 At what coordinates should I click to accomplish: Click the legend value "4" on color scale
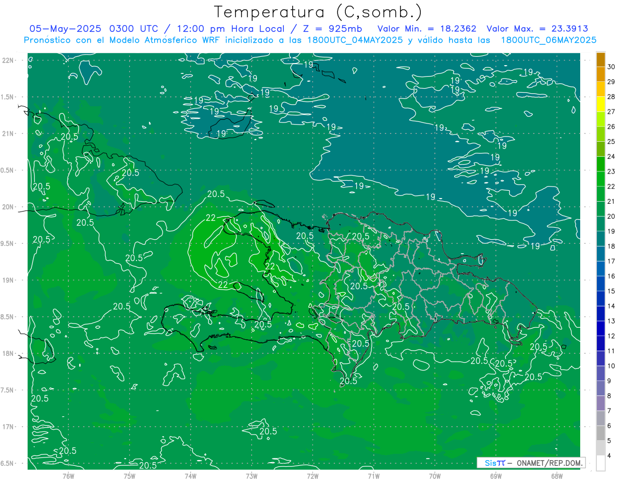click(609, 455)
